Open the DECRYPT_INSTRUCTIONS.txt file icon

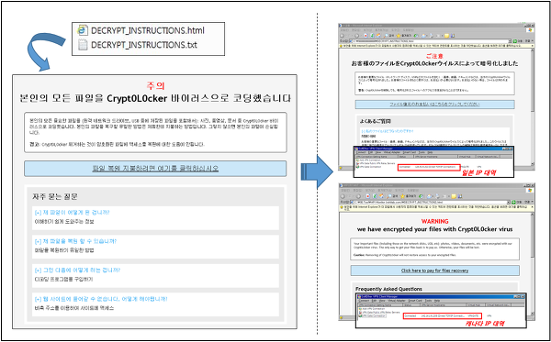click(x=83, y=45)
